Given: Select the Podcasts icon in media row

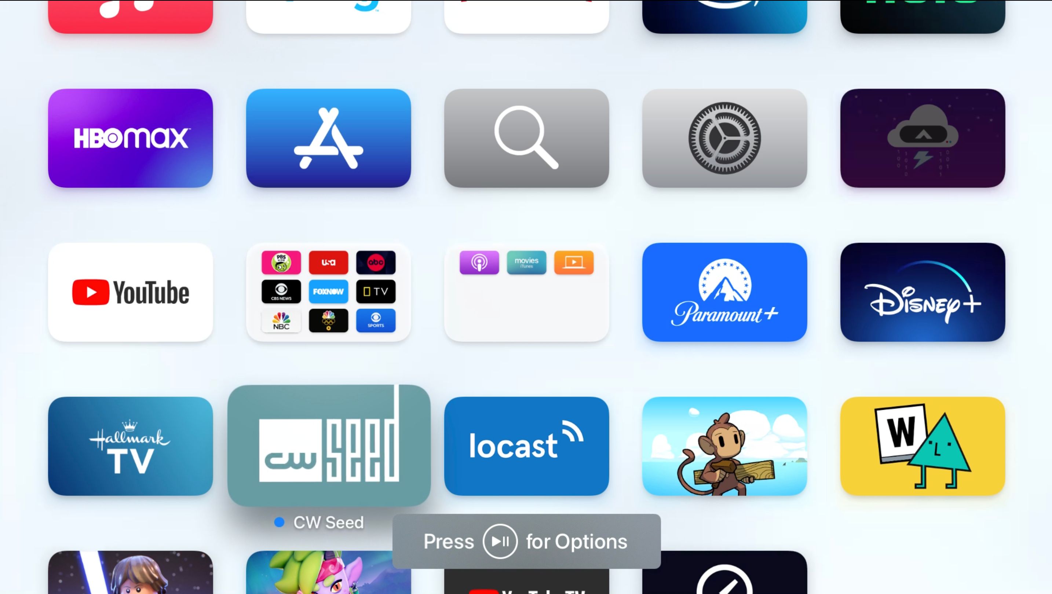Looking at the screenshot, I should [479, 262].
